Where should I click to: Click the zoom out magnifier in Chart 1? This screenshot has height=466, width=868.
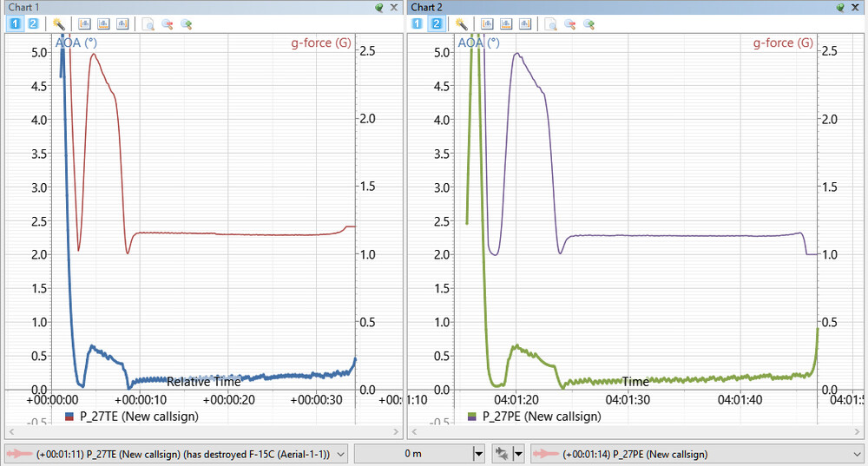tap(168, 23)
